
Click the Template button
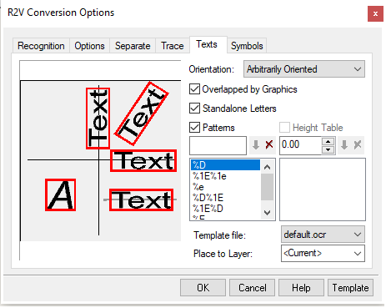click(350, 288)
